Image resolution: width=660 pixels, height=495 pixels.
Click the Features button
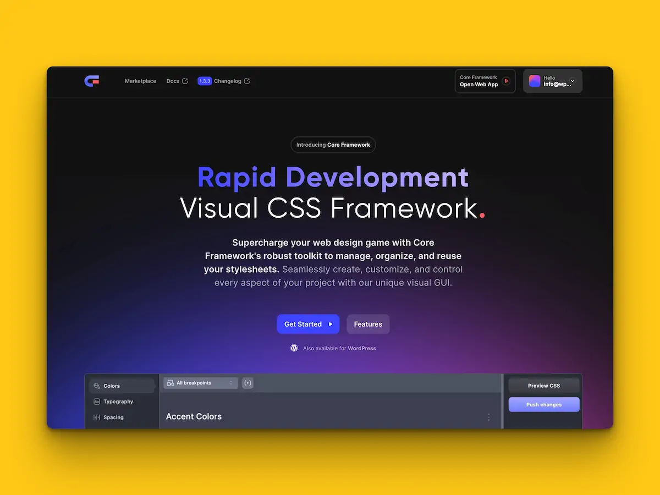[x=368, y=324]
